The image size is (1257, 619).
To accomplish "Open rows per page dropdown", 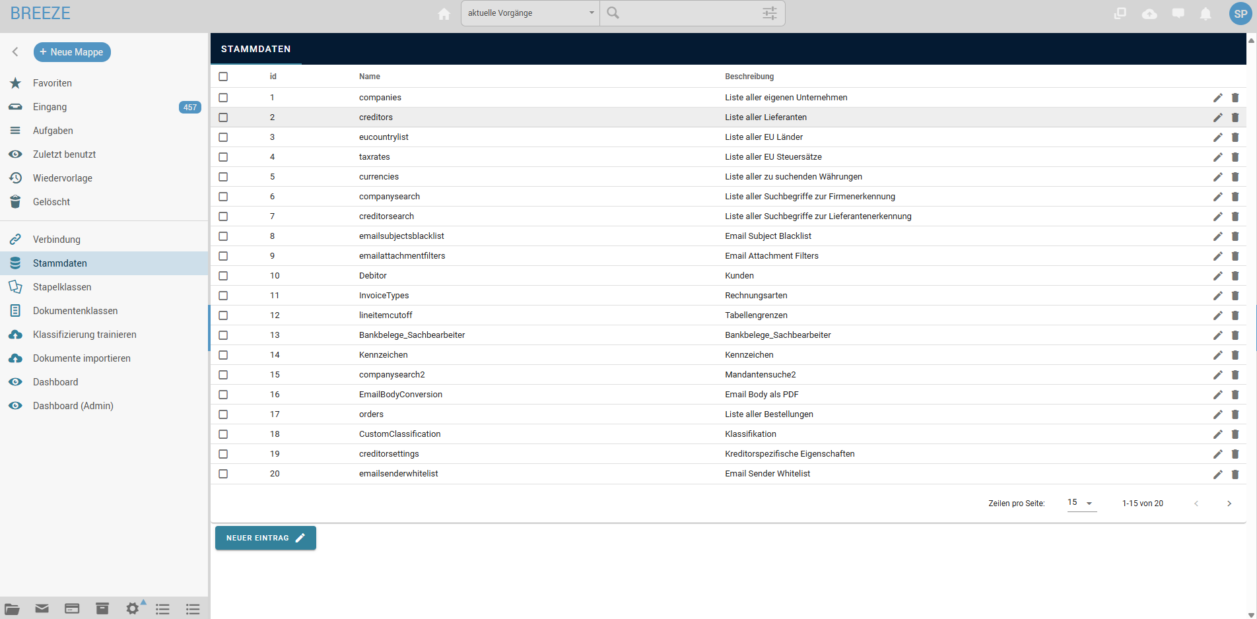I will 1081,503.
